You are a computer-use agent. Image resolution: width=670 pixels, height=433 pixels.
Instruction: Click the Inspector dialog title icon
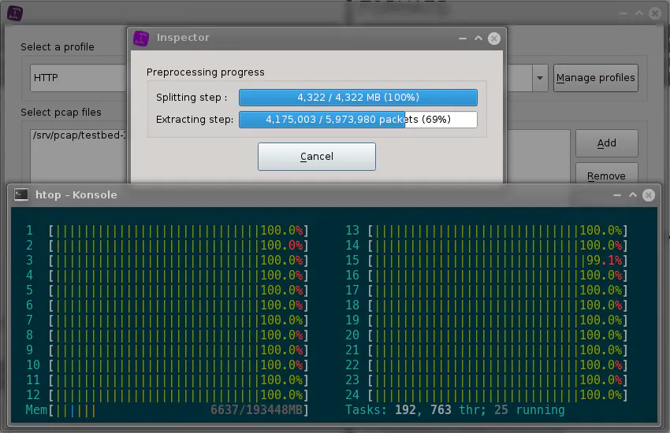click(141, 38)
